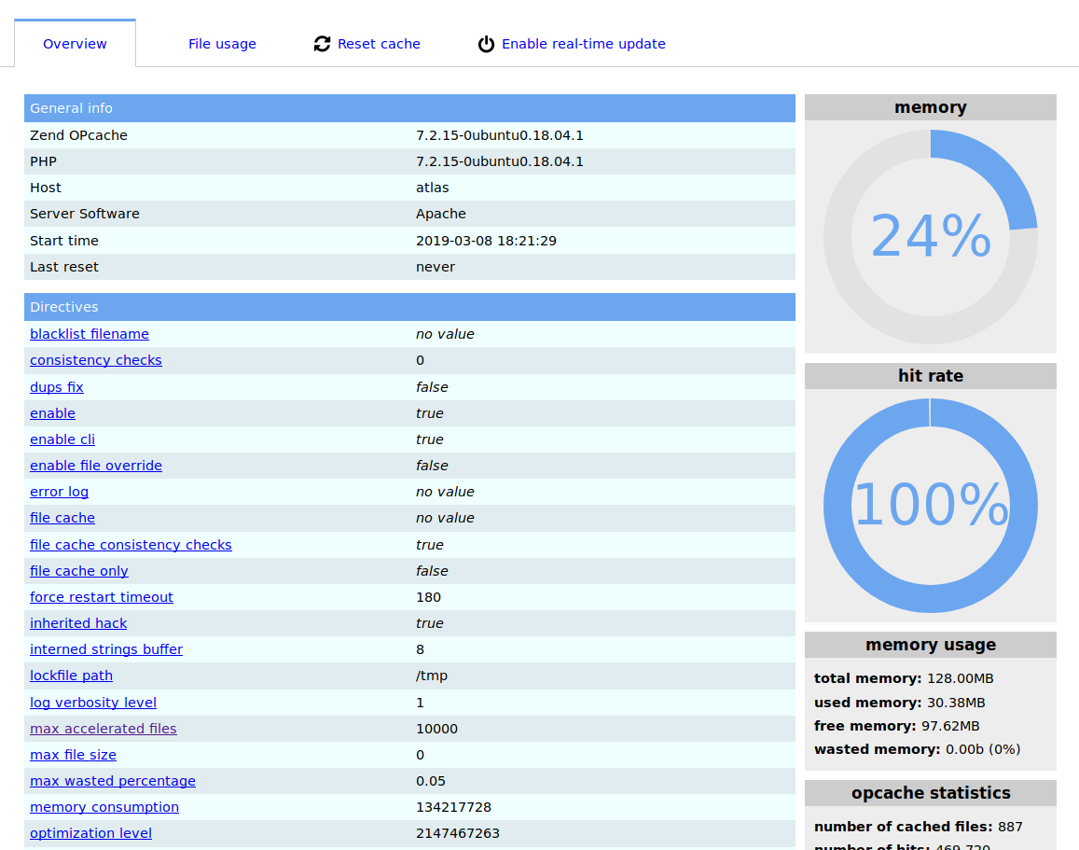Open the memory consumption link
This screenshot has height=850, width=1079.
click(x=104, y=807)
